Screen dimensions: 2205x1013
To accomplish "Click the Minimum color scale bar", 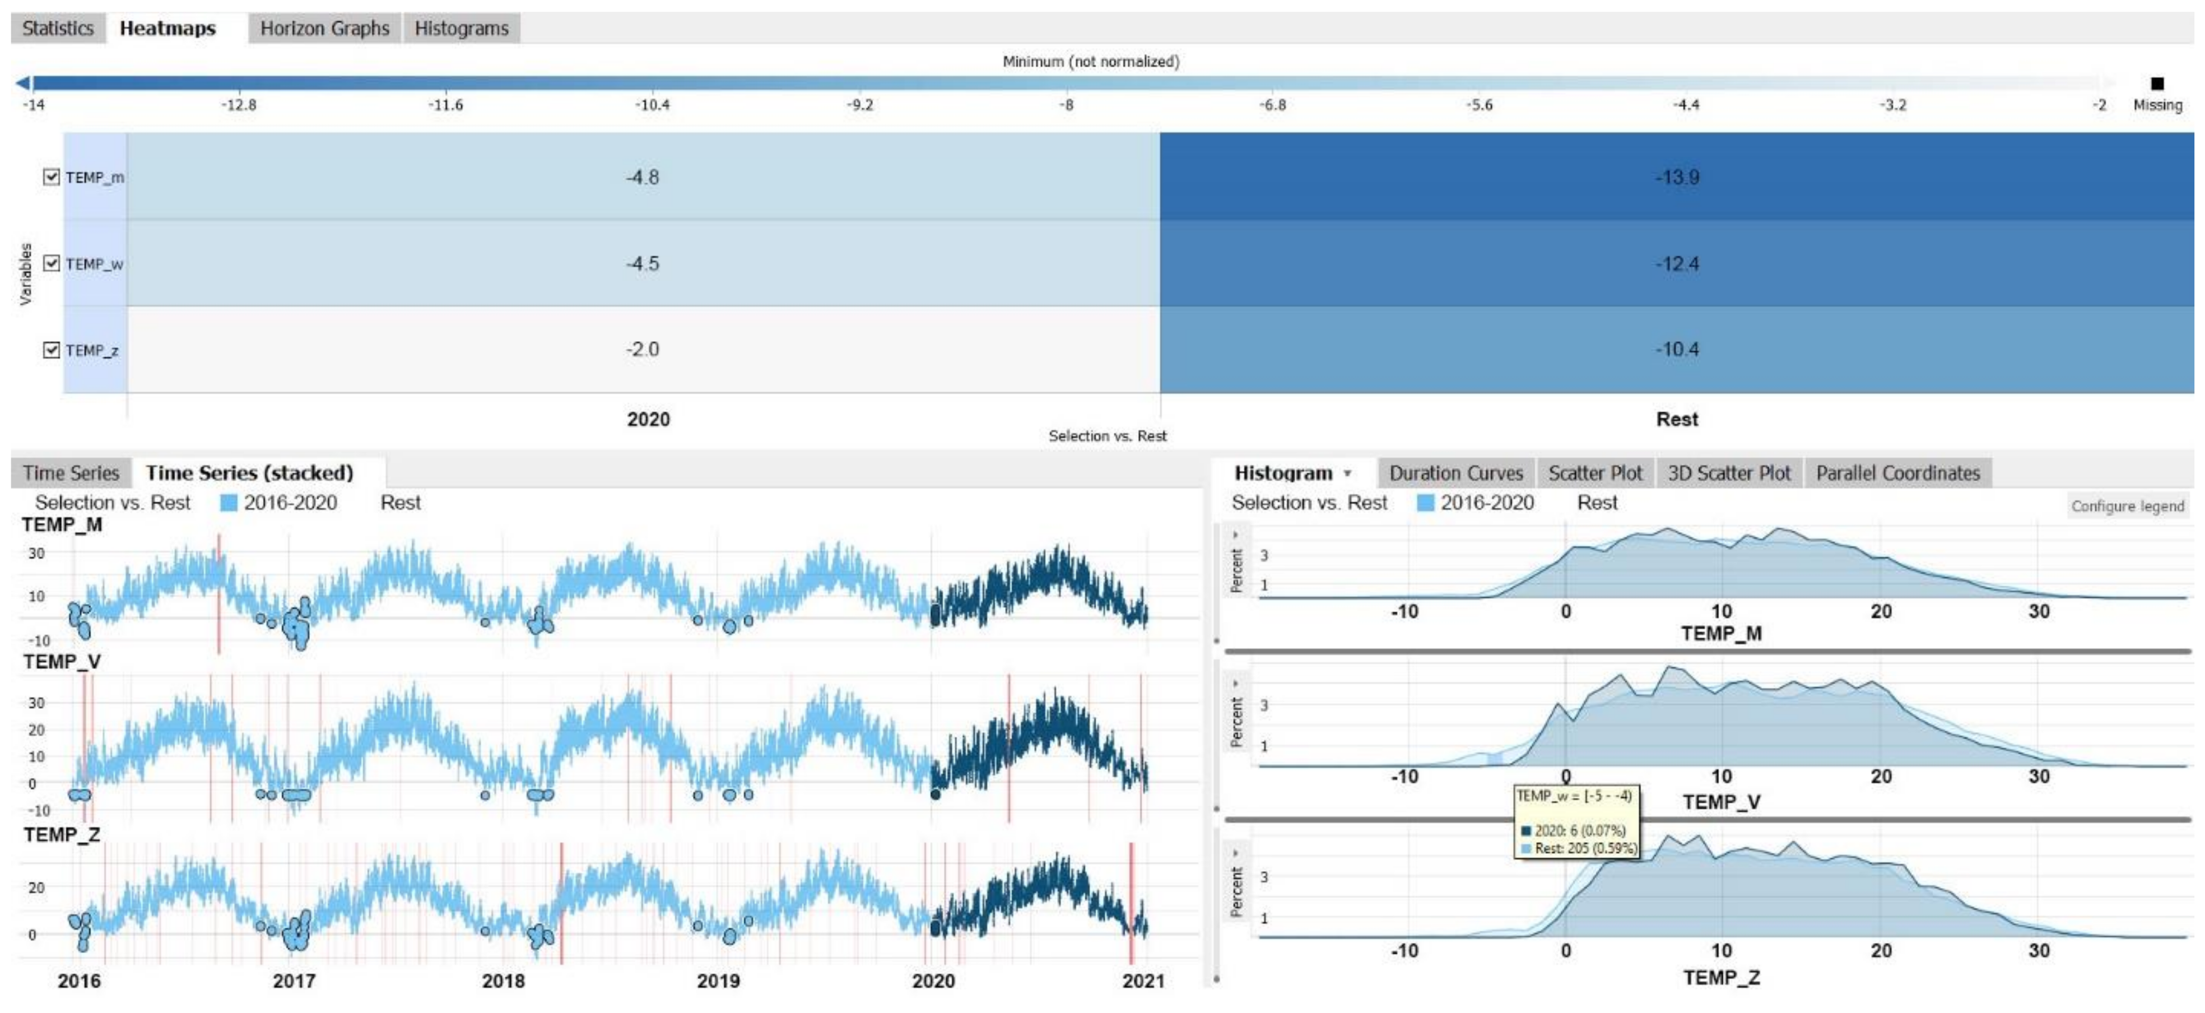I will 1070,83.
